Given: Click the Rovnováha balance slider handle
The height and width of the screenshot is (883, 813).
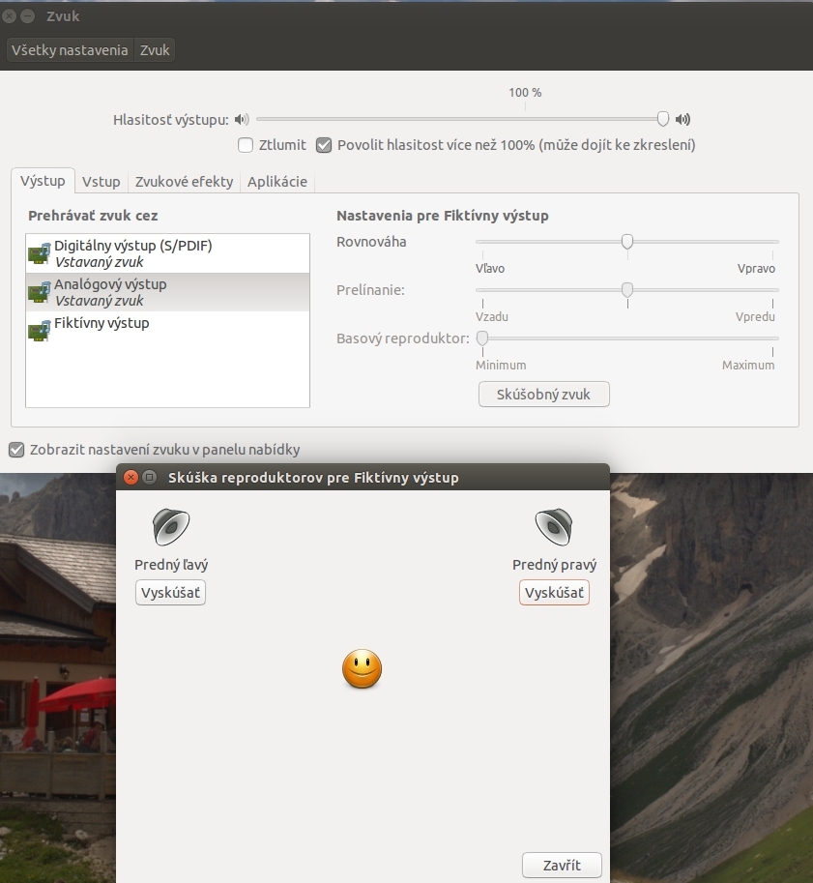Looking at the screenshot, I should tap(627, 242).
